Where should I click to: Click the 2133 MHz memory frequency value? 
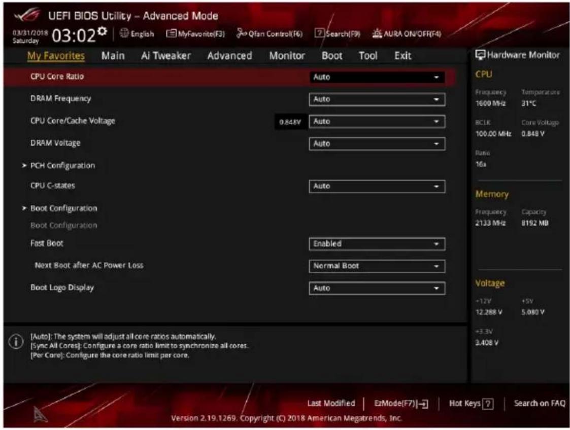click(490, 223)
